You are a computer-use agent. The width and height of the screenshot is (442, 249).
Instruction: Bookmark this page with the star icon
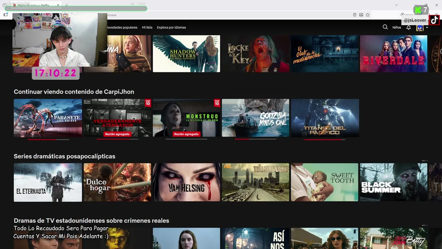[x=368, y=15]
